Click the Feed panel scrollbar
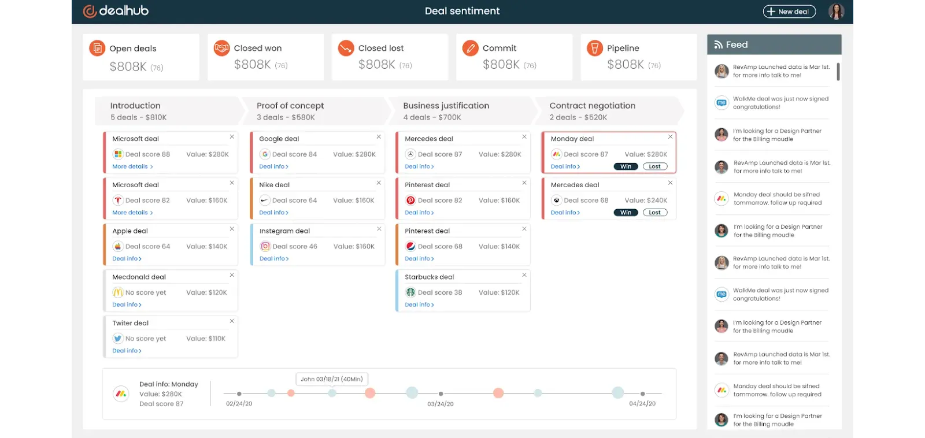Viewport: 925px width, 438px height. pos(838,72)
